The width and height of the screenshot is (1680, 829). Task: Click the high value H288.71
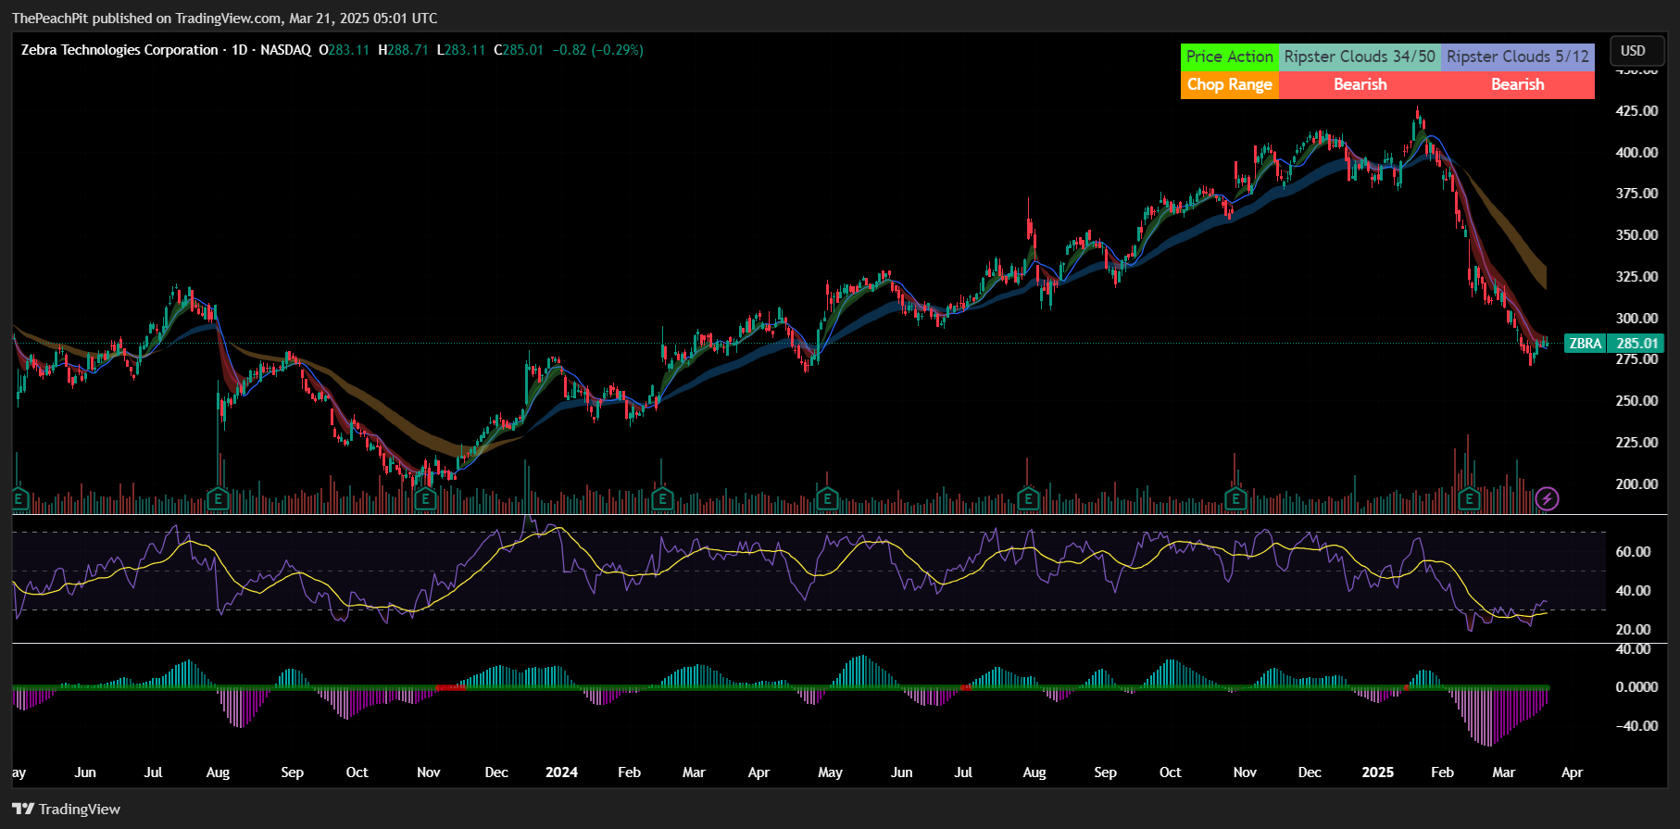point(404,50)
